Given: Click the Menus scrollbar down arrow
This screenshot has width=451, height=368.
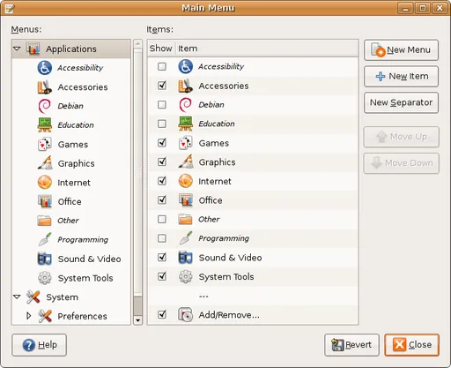Looking at the screenshot, I should coord(137,320).
